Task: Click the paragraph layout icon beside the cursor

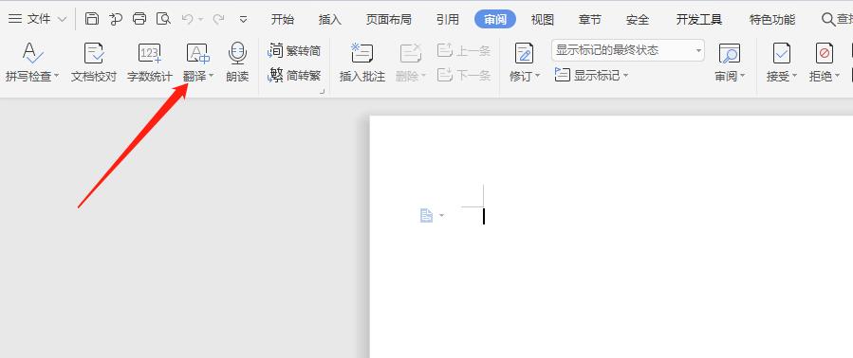Action: tap(427, 216)
